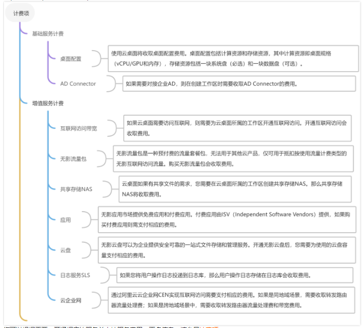Screen dimensions: 364x328
Task: Click the description box starting 无影云盘可以为企业提供
Action: (x=227, y=250)
